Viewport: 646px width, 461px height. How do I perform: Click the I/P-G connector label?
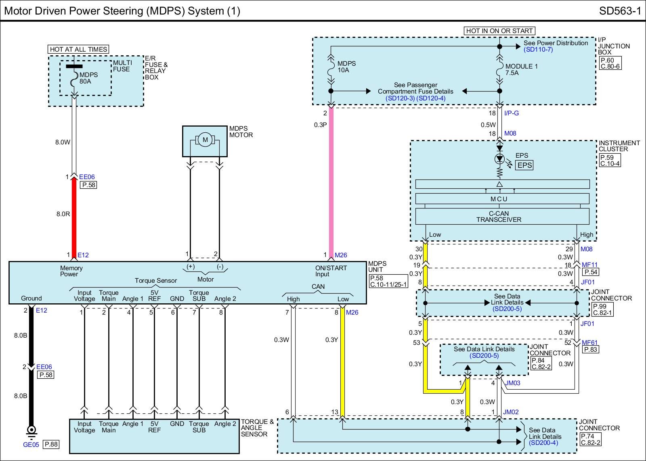pos(512,113)
